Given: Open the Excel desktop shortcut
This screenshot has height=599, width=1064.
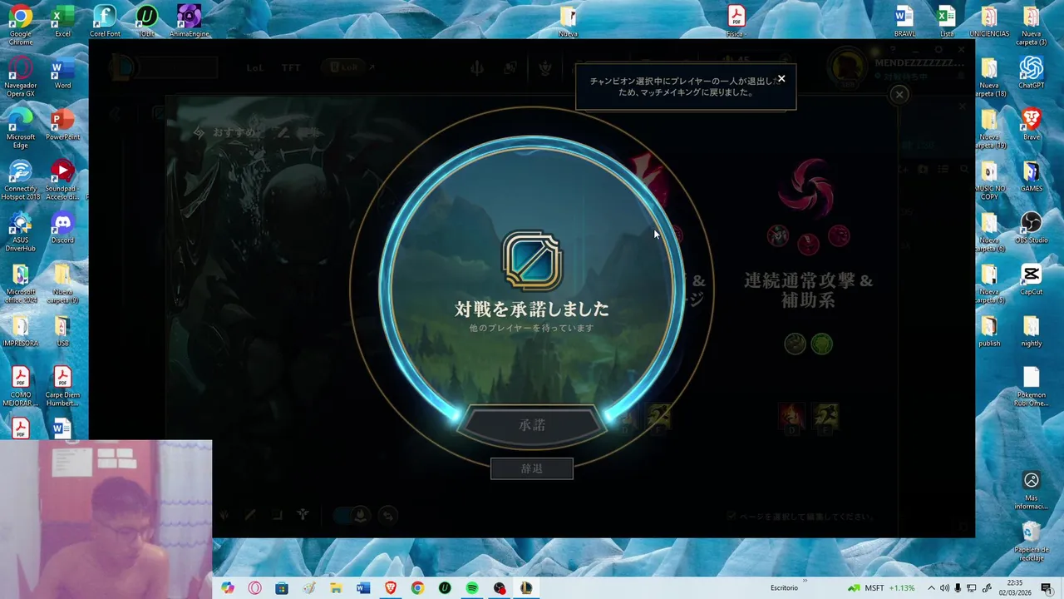Looking at the screenshot, I should (x=62, y=22).
